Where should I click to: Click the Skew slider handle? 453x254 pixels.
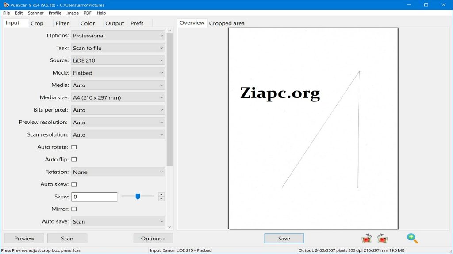(x=138, y=196)
